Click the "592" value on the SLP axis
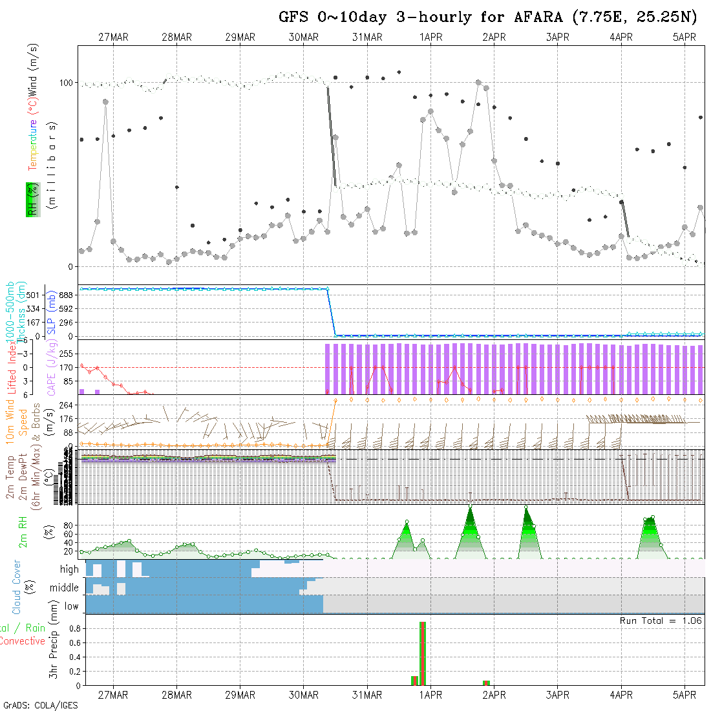Screen dimensions: 711x711 [66, 309]
